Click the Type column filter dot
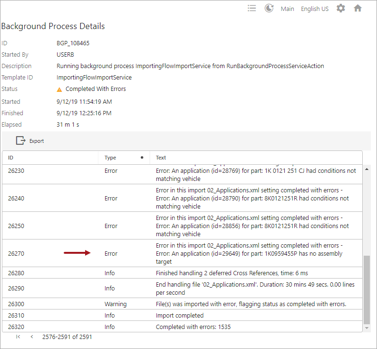Screen dimensions: 377x349 tap(142, 158)
